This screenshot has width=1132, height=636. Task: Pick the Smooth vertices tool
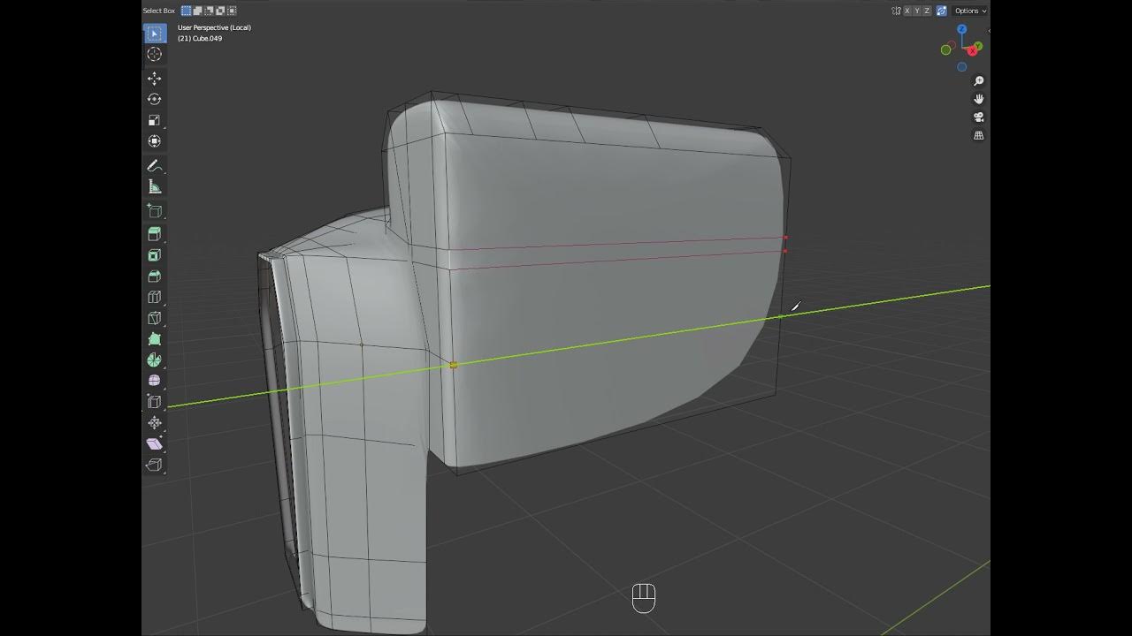point(155,381)
